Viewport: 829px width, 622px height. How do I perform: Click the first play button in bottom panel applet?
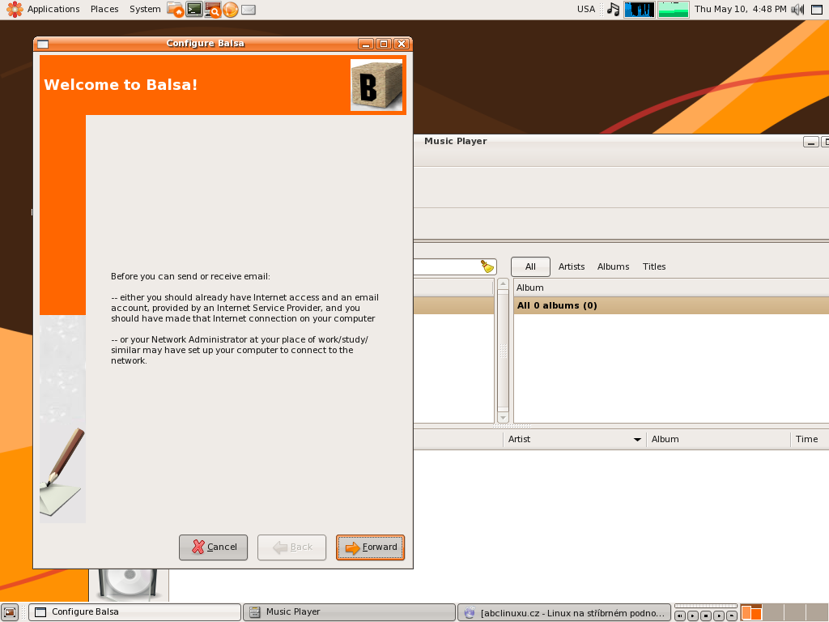[x=693, y=616]
